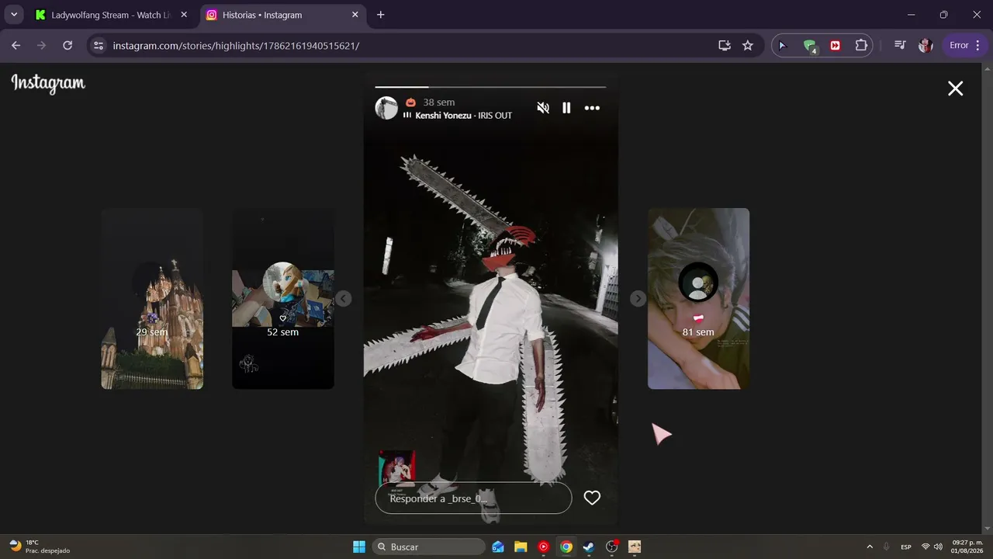Go to the next story using right chevron
The width and height of the screenshot is (993, 559).
[x=638, y=299]
